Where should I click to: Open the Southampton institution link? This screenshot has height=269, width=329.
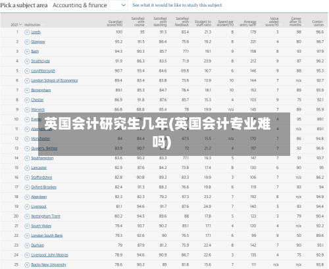click(x=42, y=158)
